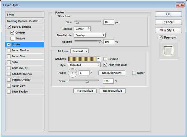Enable the Outer Glow checkbox
This screenshot has height=137, width=187.
[x=9, y=86]
